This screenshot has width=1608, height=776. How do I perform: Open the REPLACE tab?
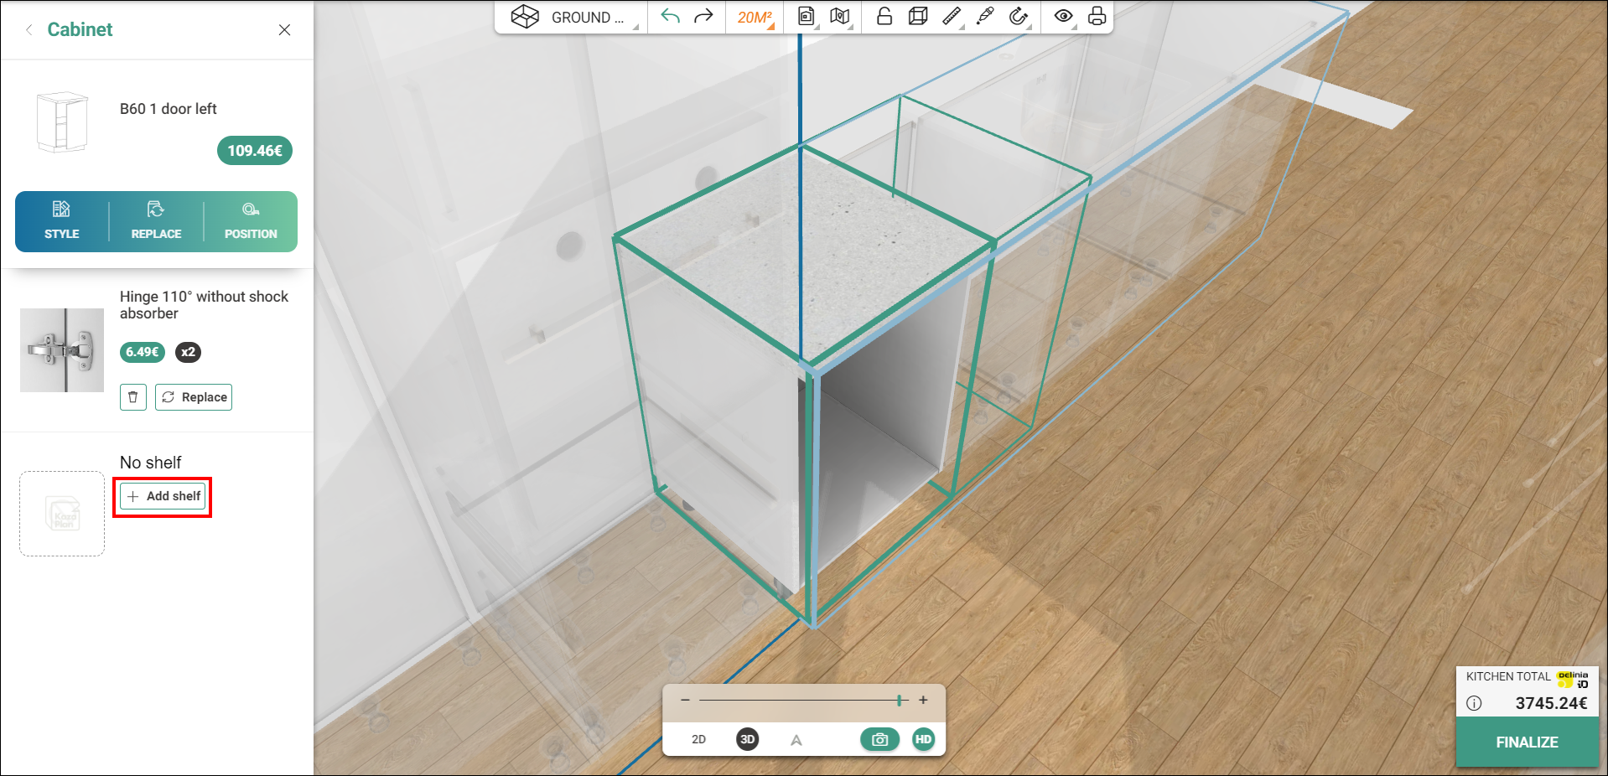[x=156, y=221]
